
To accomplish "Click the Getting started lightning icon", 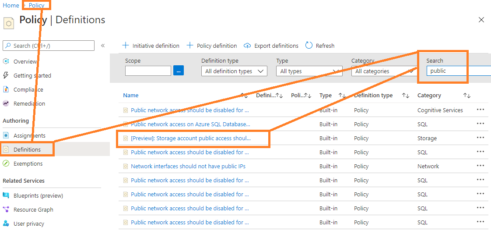I will click(6, 75).
